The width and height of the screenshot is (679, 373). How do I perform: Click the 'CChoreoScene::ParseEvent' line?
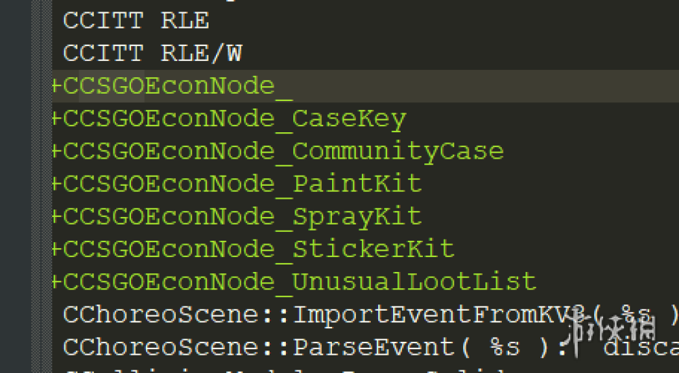(x=258, y=347)
